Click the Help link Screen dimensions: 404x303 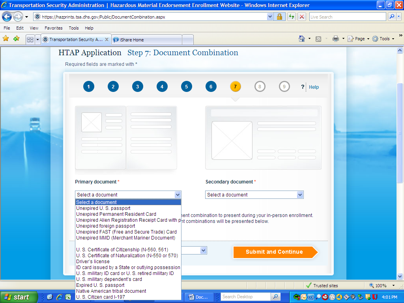314,87
